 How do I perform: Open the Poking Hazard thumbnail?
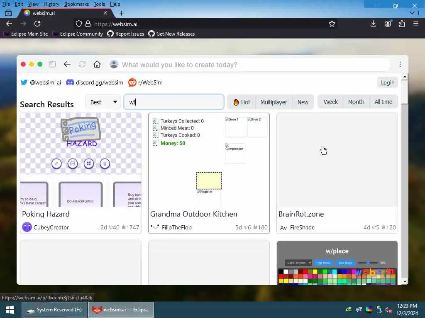[81, 160]
